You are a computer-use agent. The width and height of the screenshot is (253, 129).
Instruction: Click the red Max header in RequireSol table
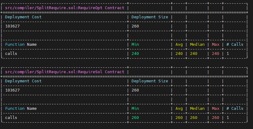pos(216,109)
